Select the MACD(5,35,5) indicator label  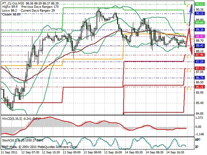pyautogui.click(x=13, y=119)
